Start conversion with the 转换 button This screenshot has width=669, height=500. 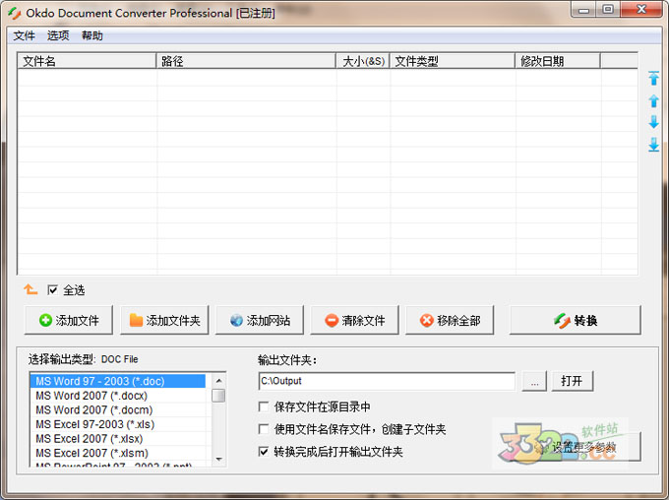[576, 320]
